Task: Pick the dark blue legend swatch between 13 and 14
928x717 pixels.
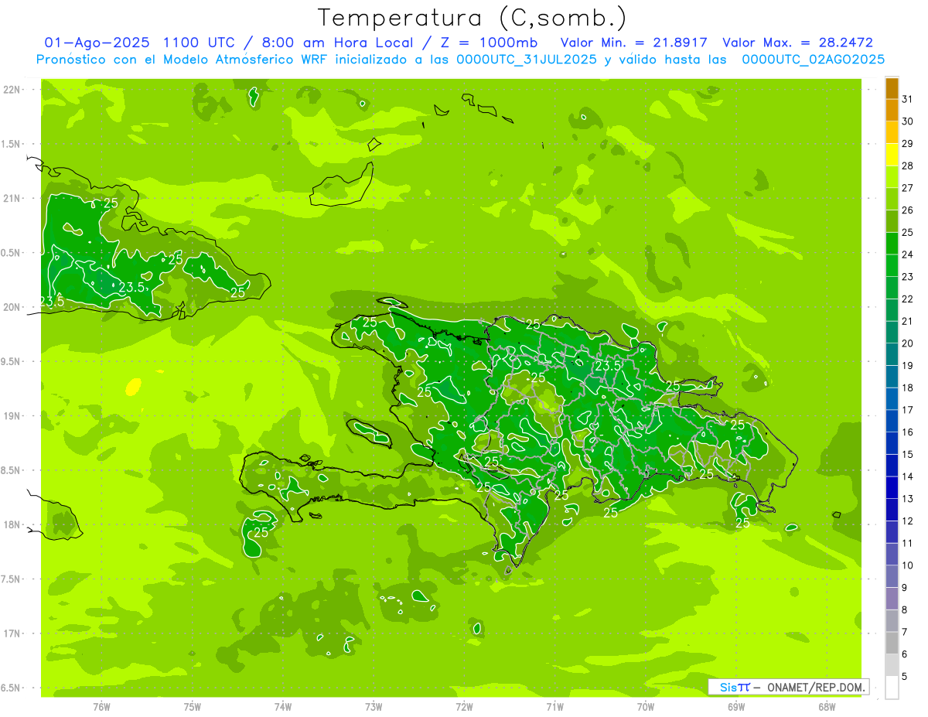Action: (892, 488)
